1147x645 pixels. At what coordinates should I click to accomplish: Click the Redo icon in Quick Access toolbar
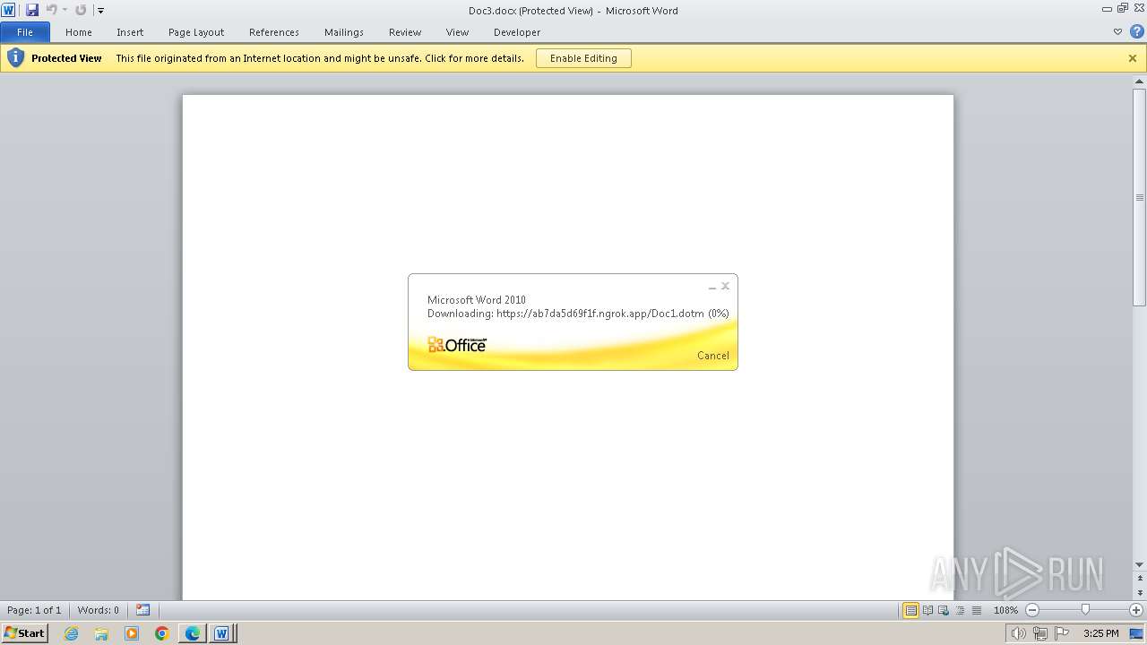(81, 10)
